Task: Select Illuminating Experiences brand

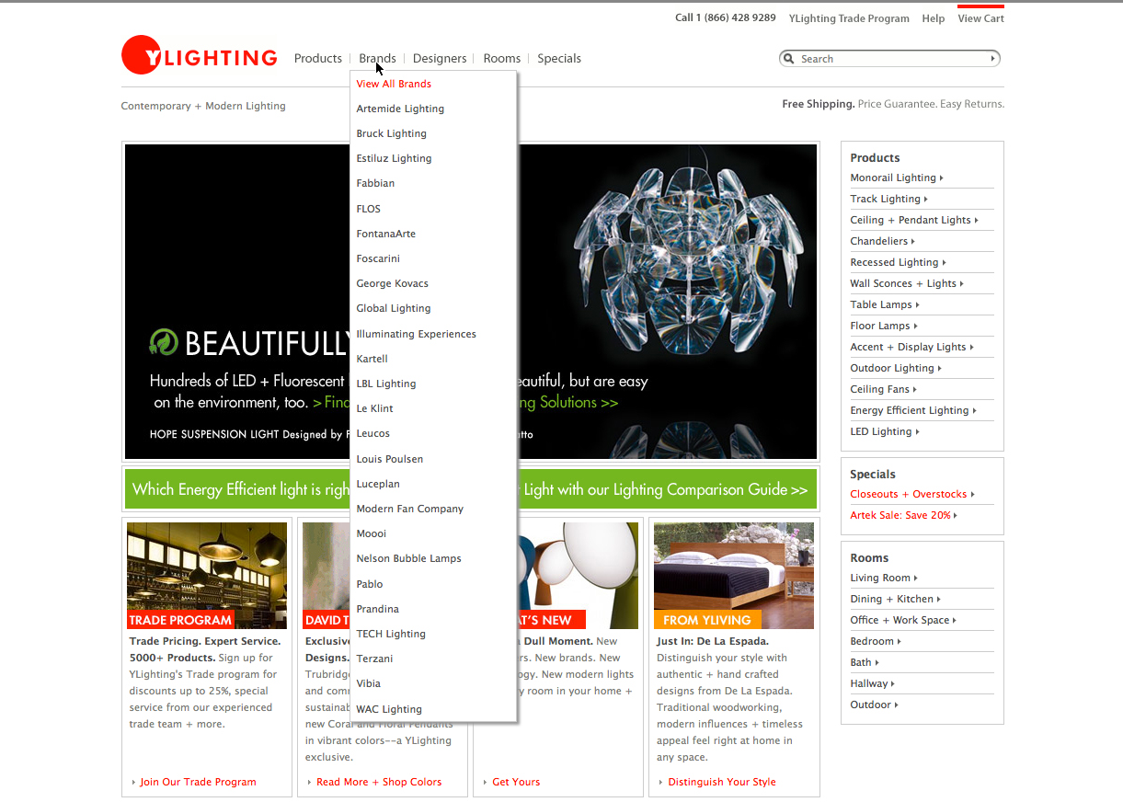Action: [x=416, y=334]
